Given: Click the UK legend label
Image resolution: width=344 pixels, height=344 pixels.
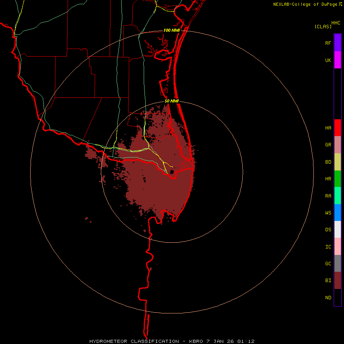Looking at the screenshot, I should tap(328, 60).
